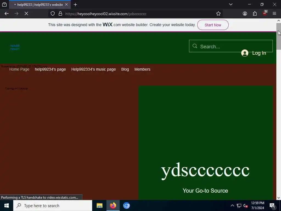This screenshot has width=281, height=211.
Task: Click the Firefox taskbar icon
Action: 113,206
